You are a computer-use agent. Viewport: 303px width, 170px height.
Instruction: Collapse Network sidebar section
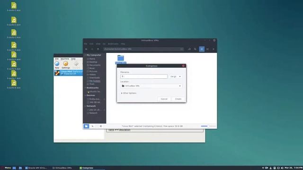pos(85,106)
